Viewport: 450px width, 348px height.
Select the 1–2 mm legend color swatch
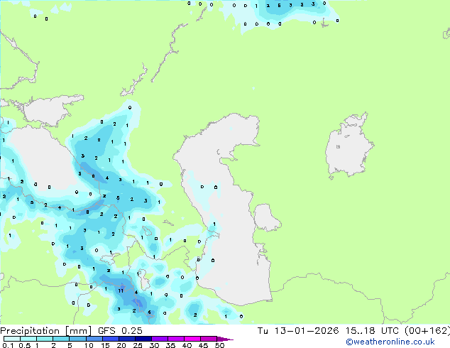tap(45, 339)
